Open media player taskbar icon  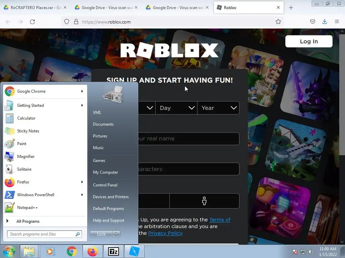(x=50, y=251)
